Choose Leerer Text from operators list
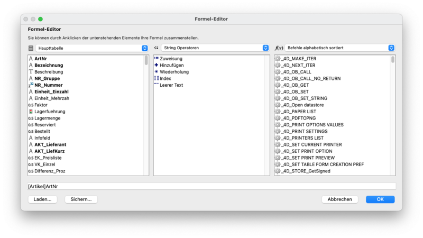 click(171, 85)
